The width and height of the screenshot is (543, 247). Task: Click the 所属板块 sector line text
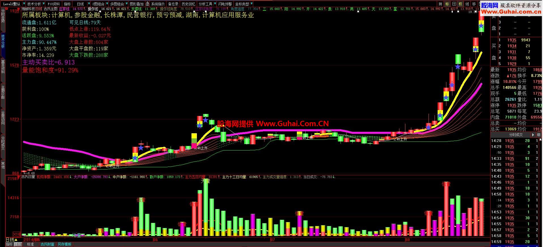(x=138, y=15)
